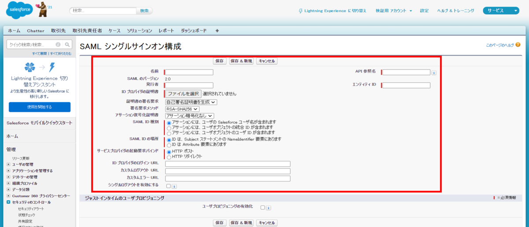Choose HTTP ポスト radio button
Image resolution: width=529 pixels, height=227 pixels.
(x=169, y=152)
